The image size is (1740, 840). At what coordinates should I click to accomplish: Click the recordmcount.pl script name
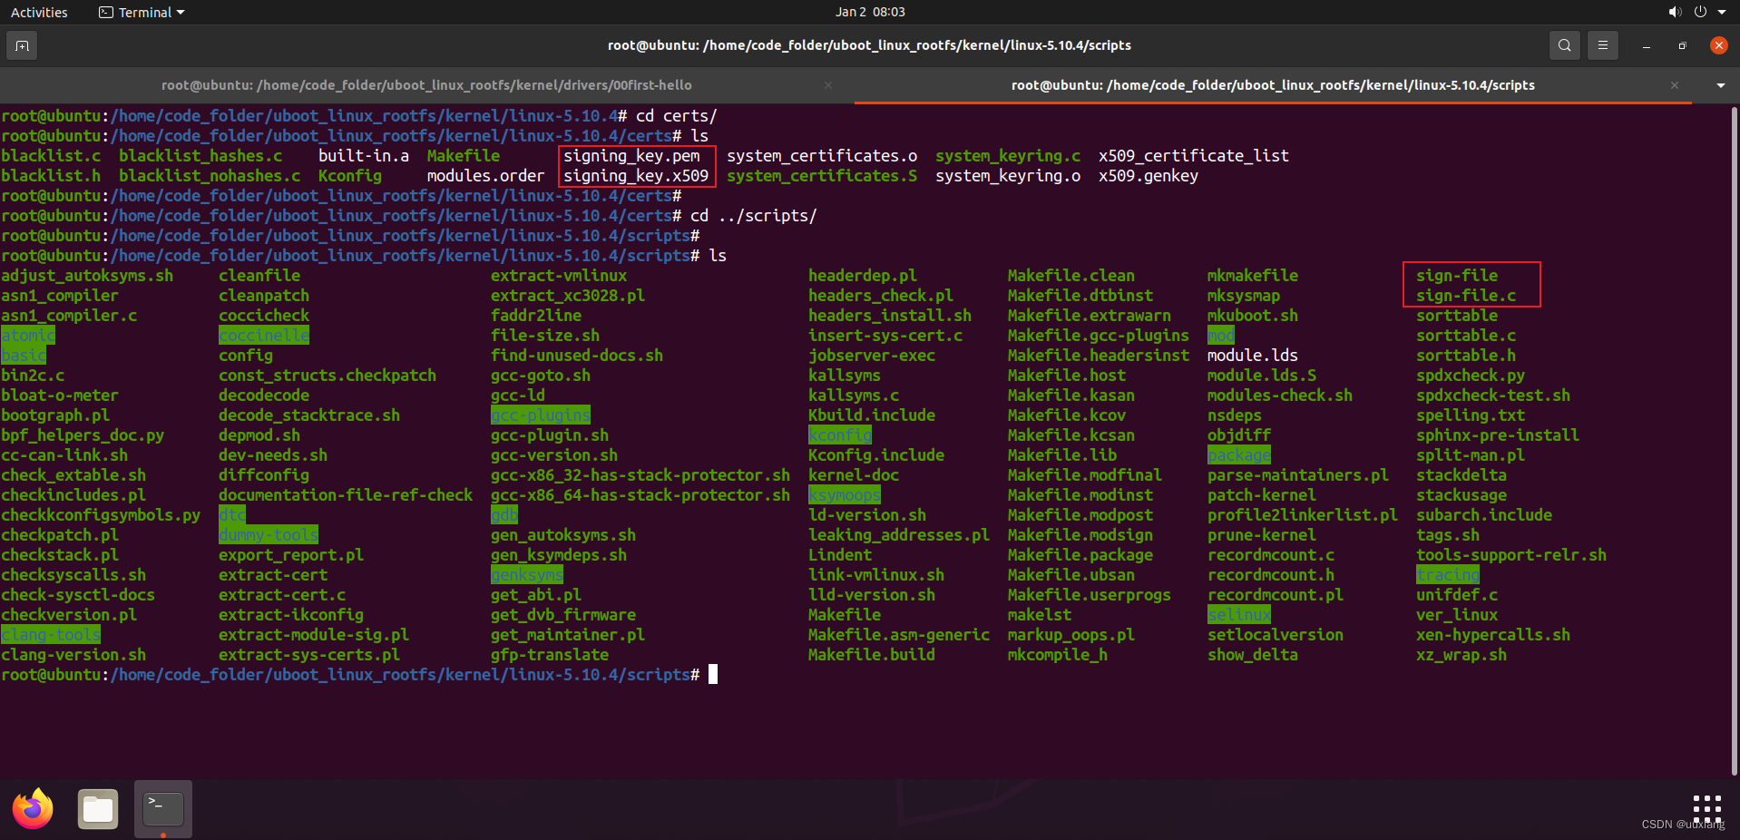click(x=1276, y=595)
